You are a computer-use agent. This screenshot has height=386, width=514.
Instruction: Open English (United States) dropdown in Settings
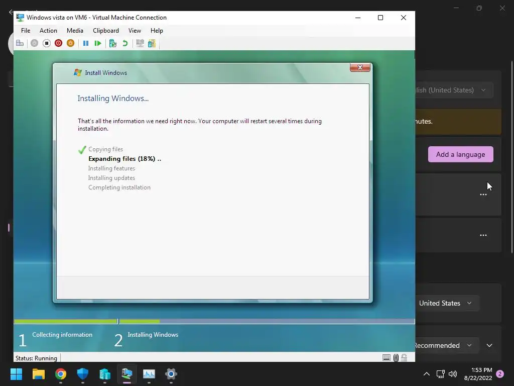point(454,90)
